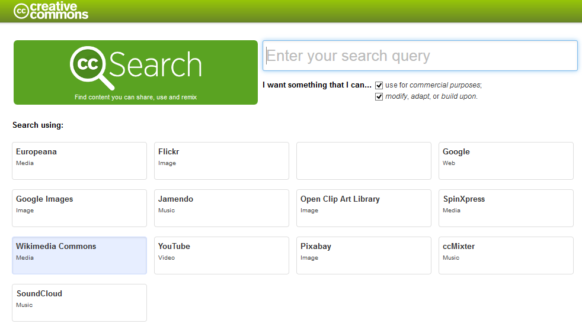582x330 pixels.
Task: Select the Google Web search option
Action: click(x=506, y=160)
